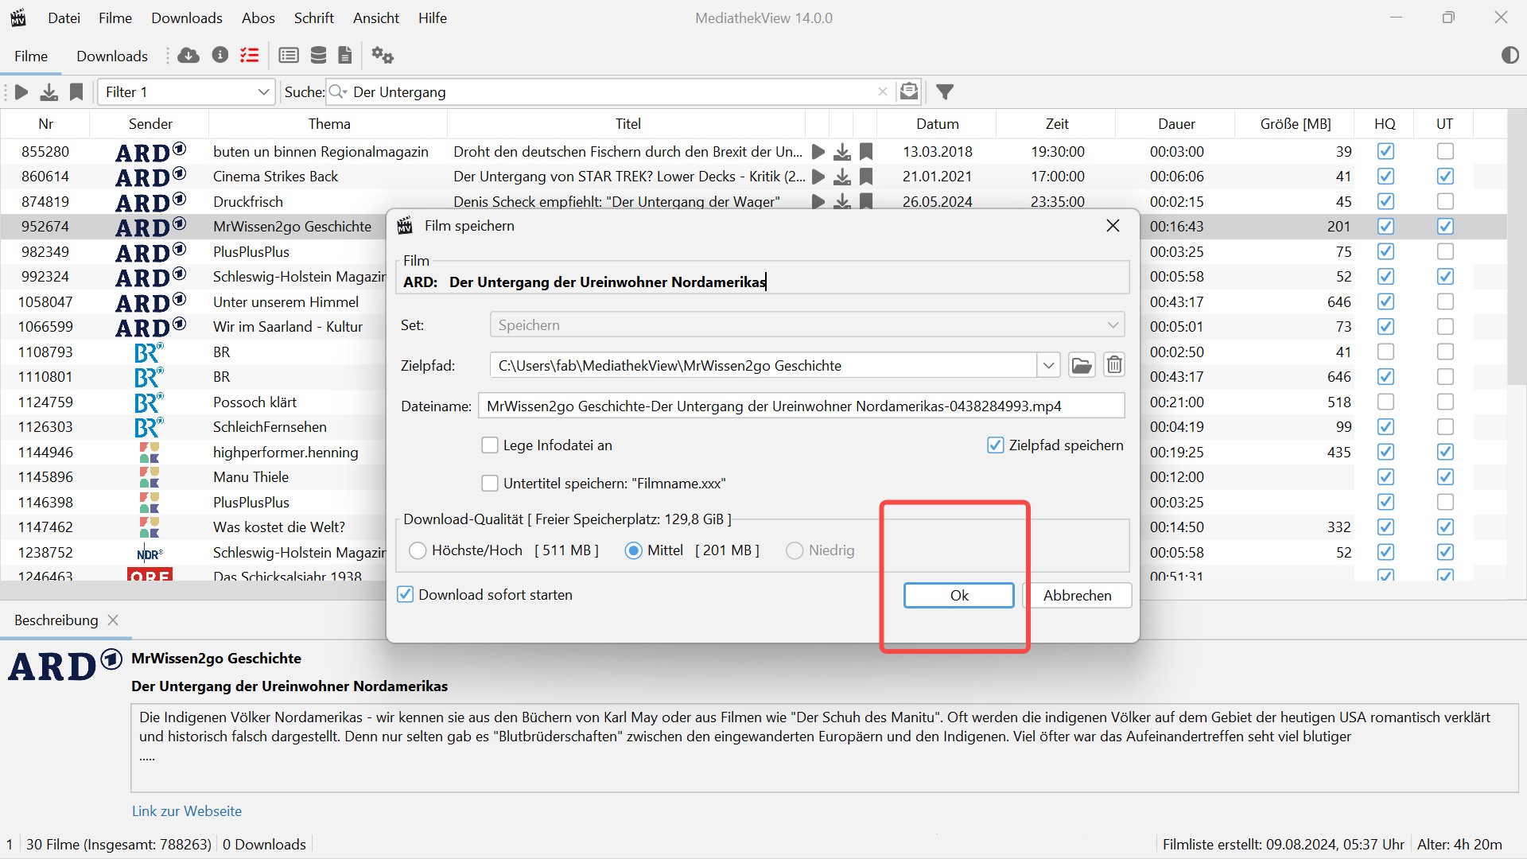Clear the search text with X

(882, 91)
